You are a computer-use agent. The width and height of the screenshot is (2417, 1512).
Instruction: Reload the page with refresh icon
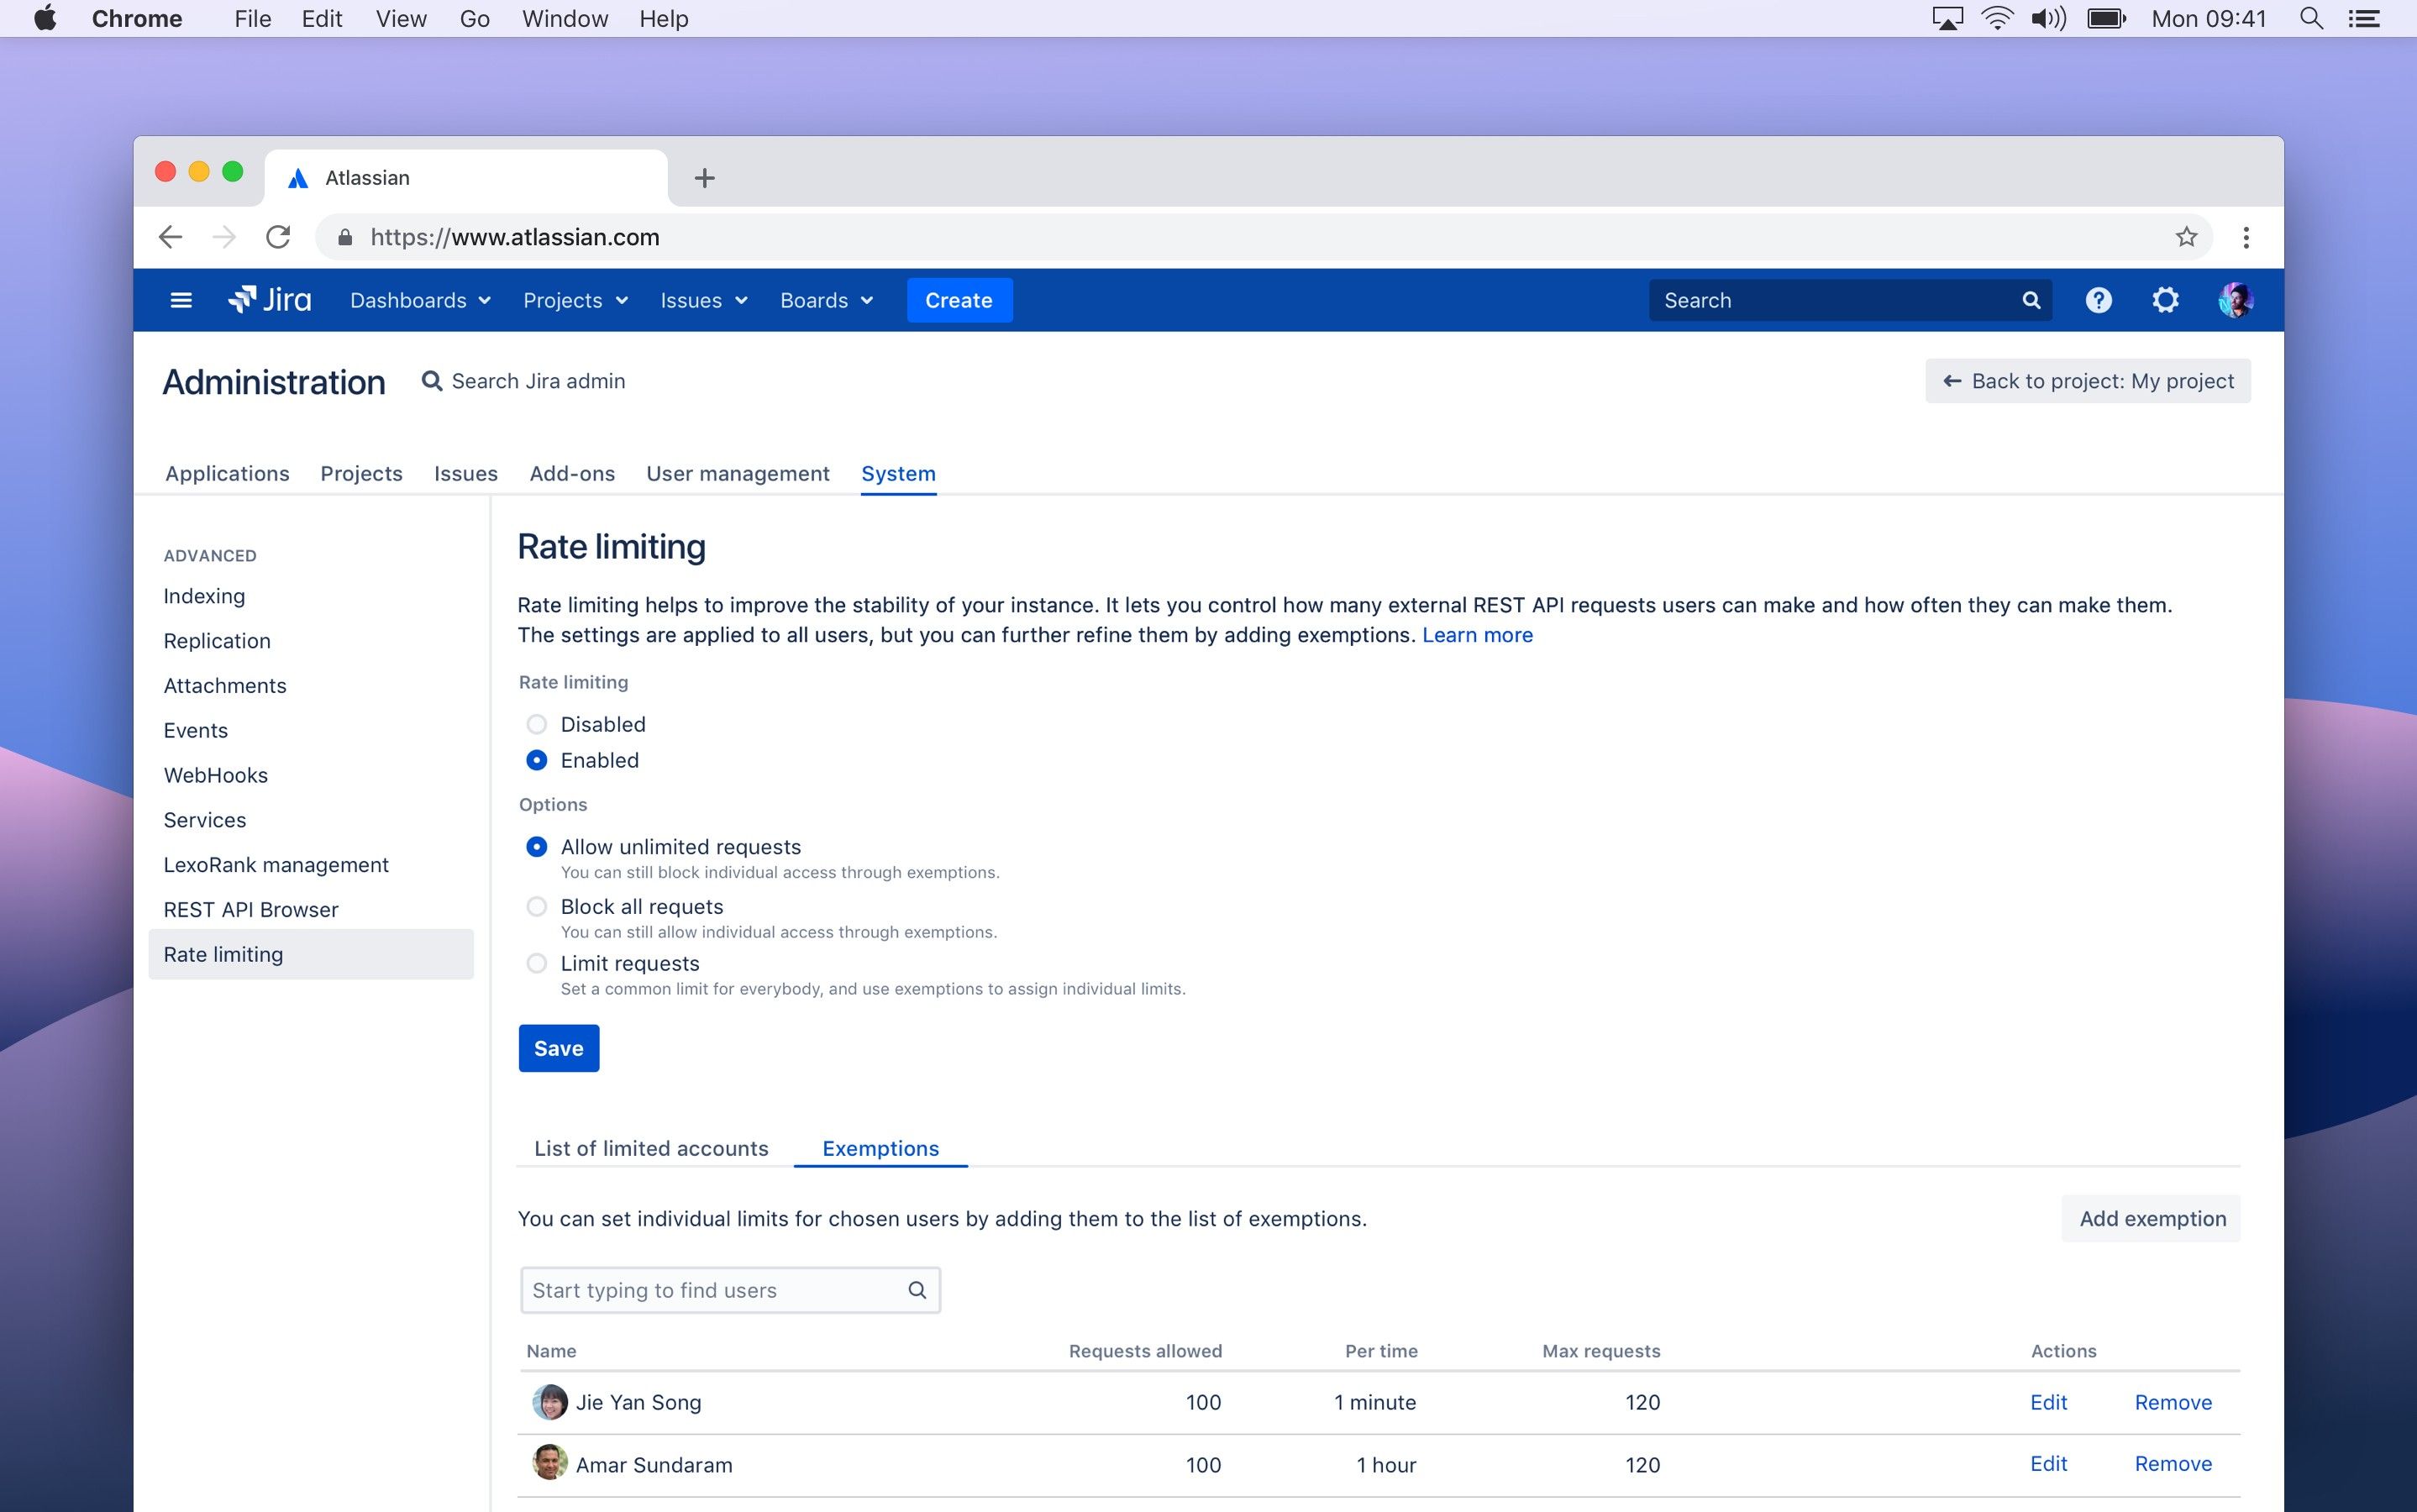pyautogui.click(x=278, y=237)
